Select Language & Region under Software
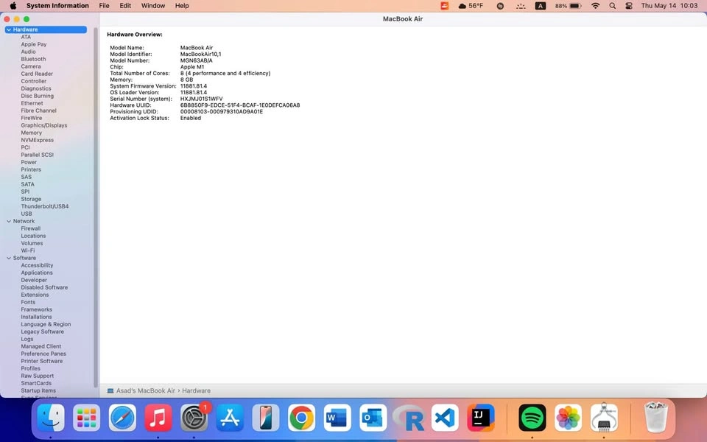This screenshot has height=442, width=707. 46,324
